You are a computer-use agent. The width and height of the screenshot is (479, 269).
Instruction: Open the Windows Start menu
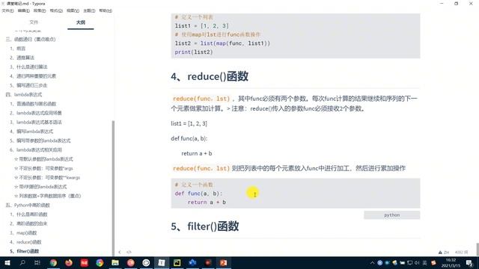pyautogui.click(x=7, y=262)
